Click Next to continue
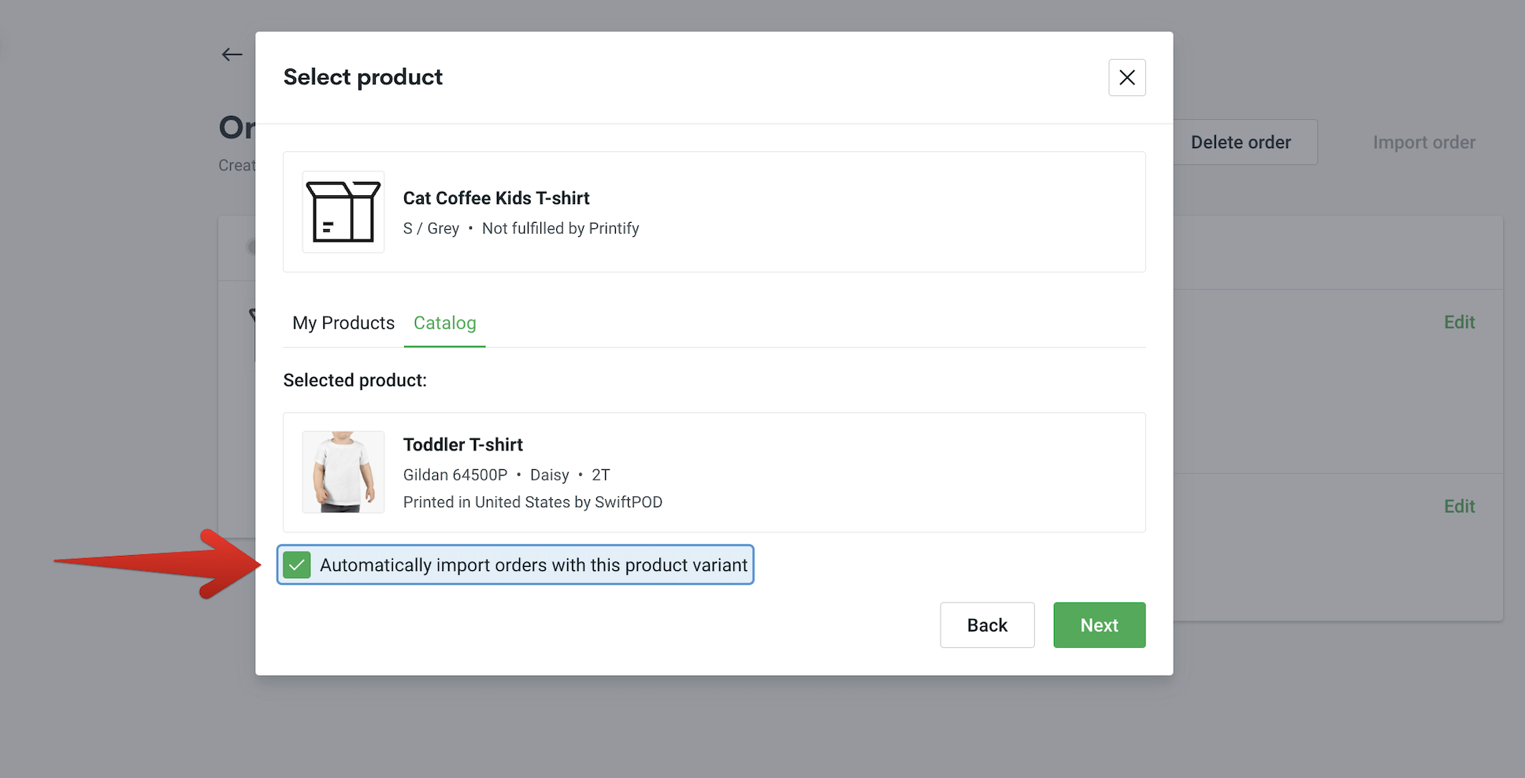Image resolution: width=1525 pixels, height=778 pixels. click(x=1099, y=624)
